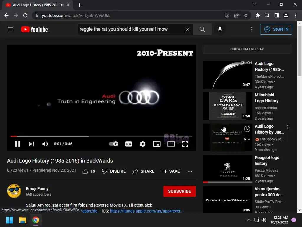
Task: Enter full screen mode
Action: tap(185, 144)
